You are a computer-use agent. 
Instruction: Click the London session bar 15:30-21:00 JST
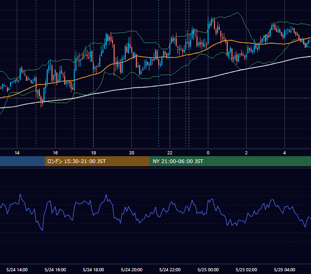pyautogui.click(x=97, y=161)
